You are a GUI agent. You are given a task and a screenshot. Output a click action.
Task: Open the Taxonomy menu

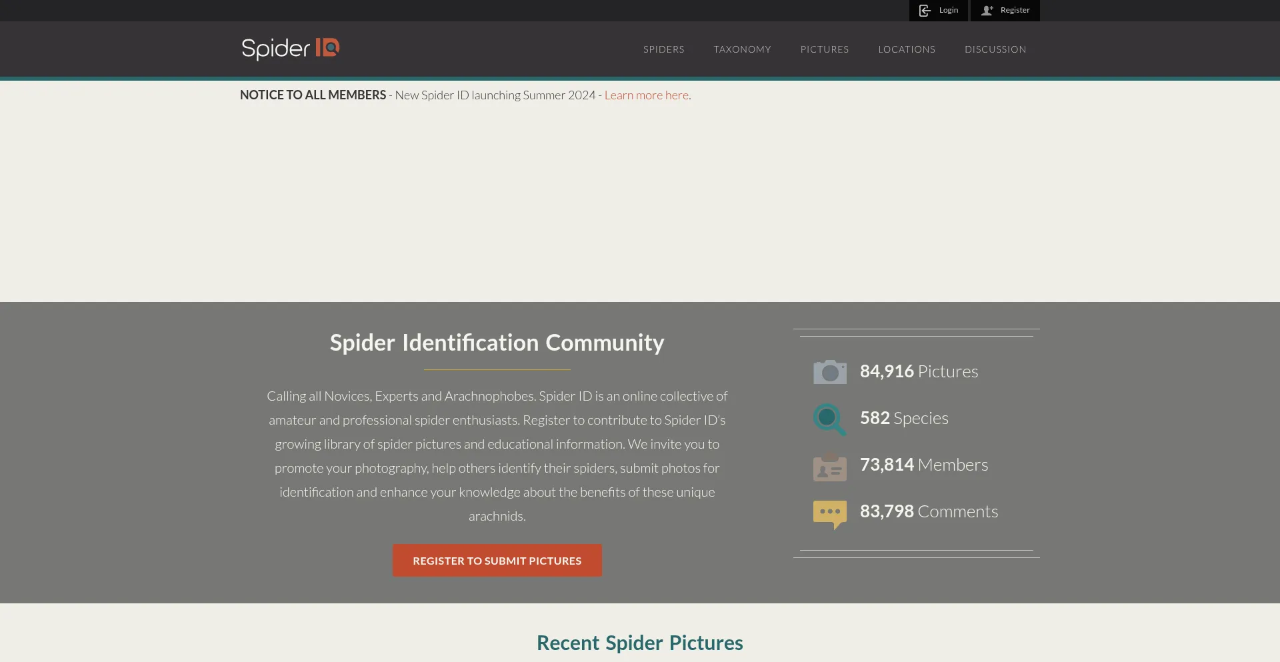tap(743, 49)
